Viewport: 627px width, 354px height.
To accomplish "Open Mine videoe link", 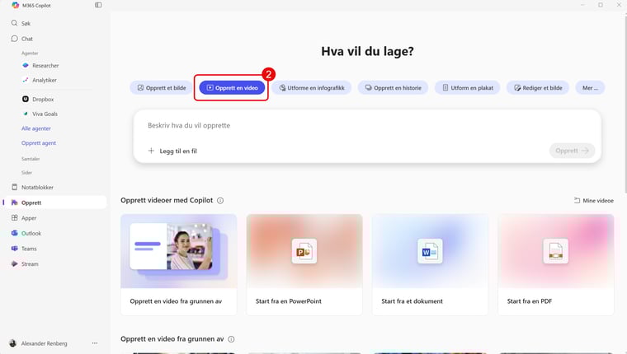I will click(594, 200).
